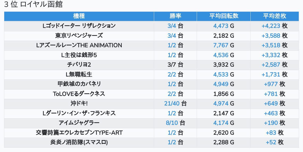Click the 21/40 win rate value
The width and height of the screenshot is (303, 152).
172,104
